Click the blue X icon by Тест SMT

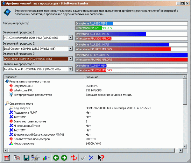point(11,130)
